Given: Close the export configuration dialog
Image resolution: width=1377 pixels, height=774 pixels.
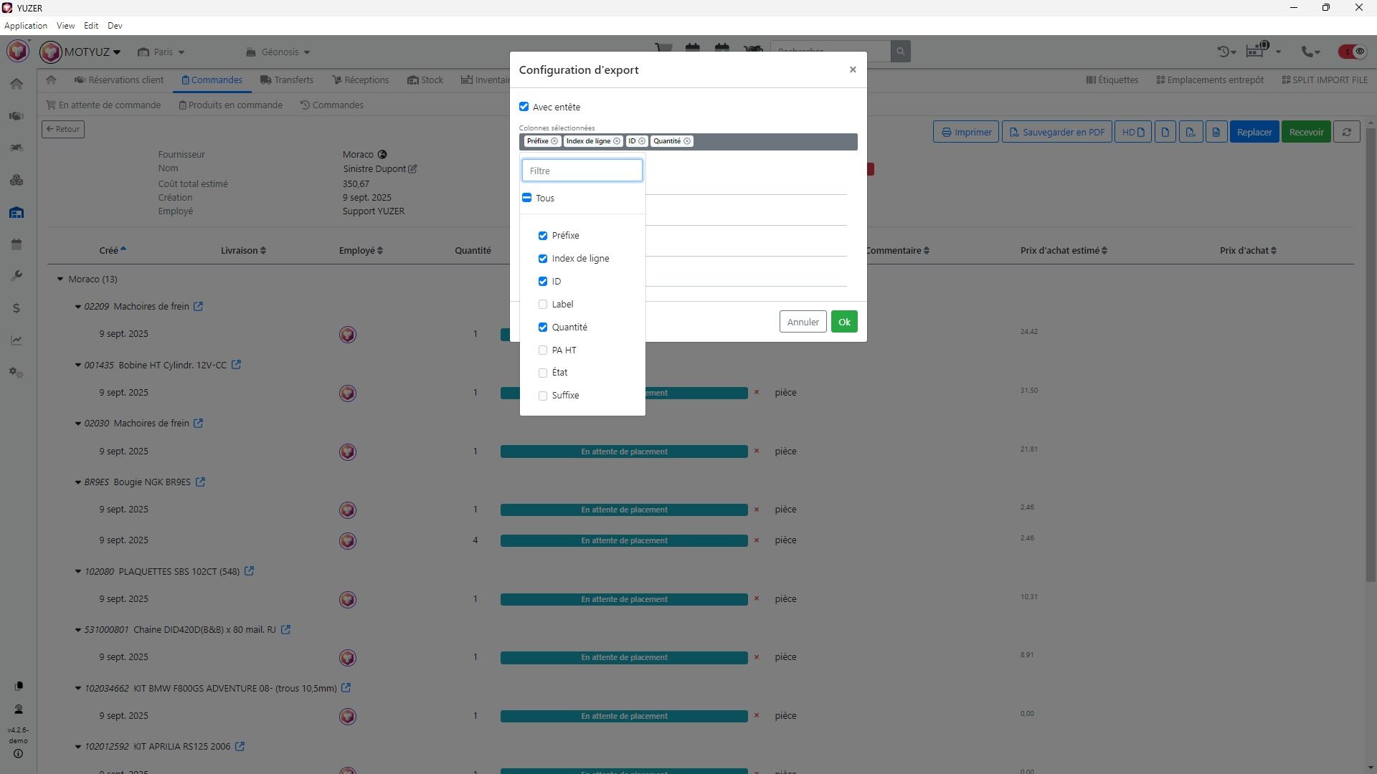Looking at the screenshot, I should tap(853, 70).
